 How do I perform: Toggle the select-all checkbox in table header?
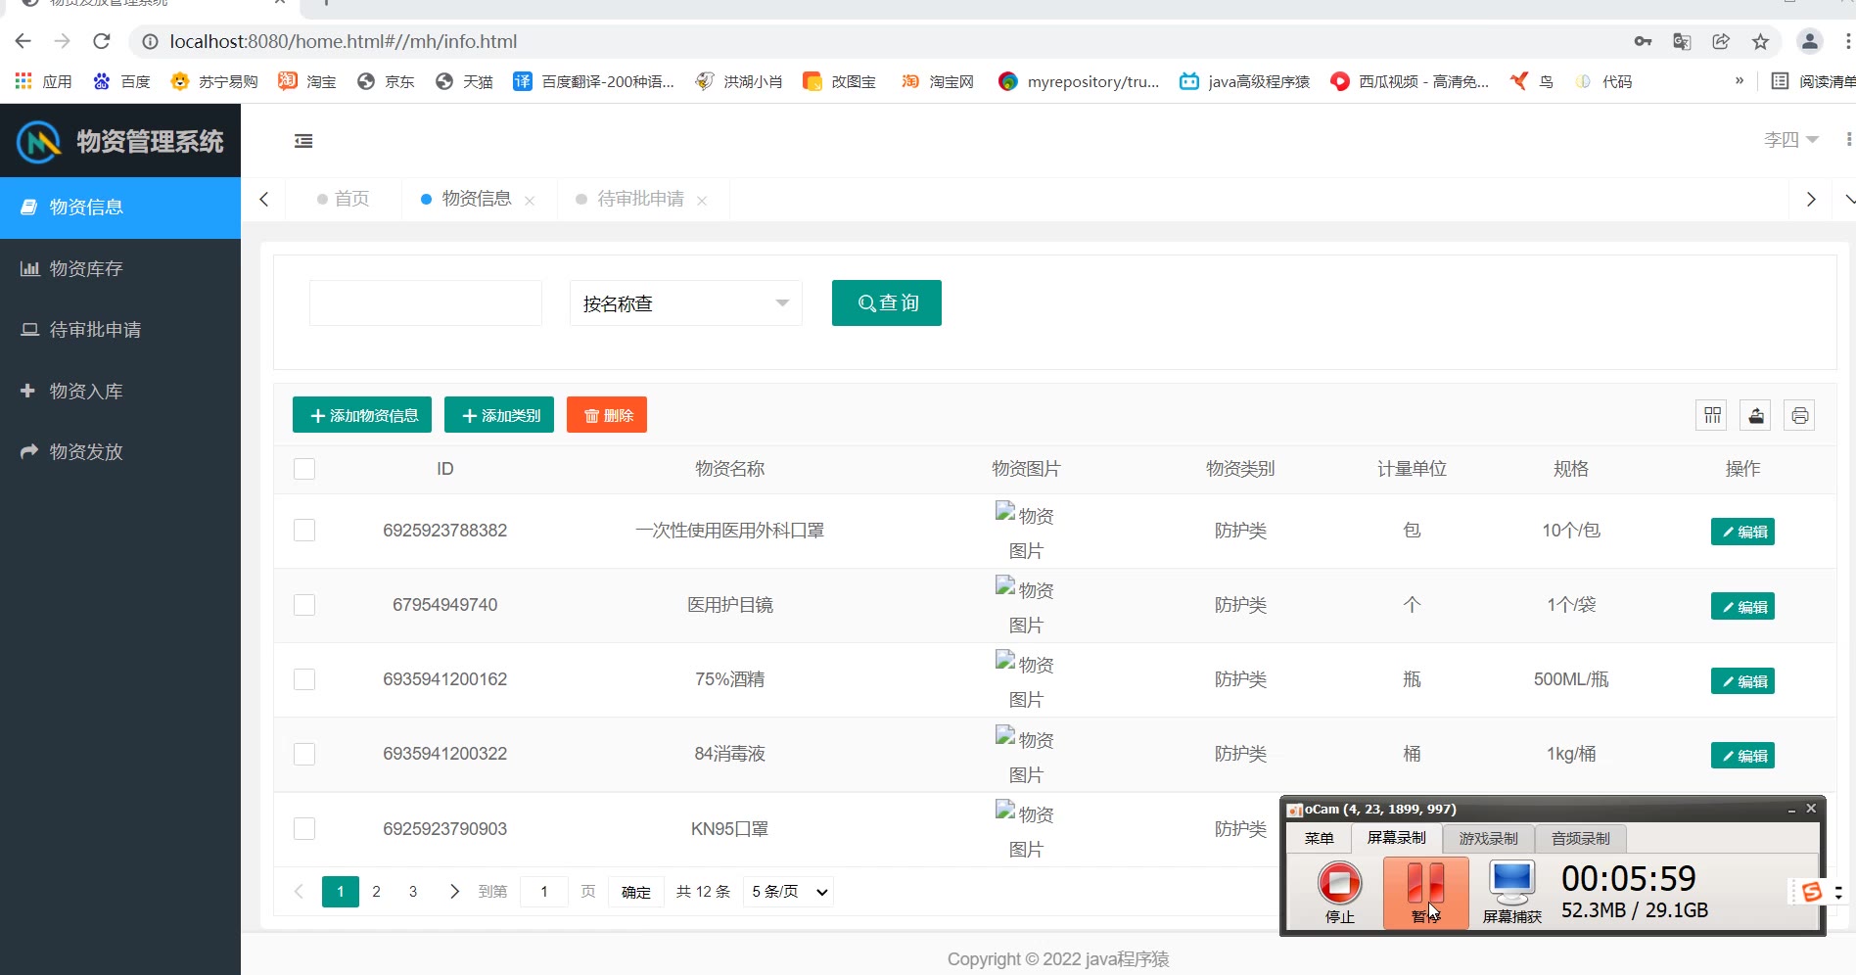[x=304, y=469]
